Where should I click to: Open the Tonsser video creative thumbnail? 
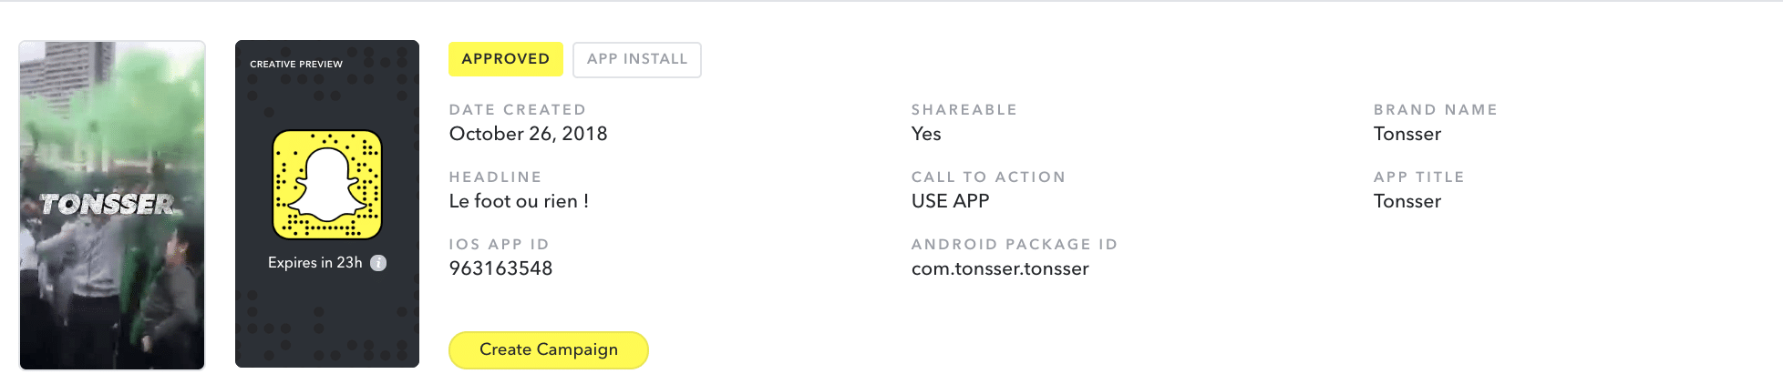pos(112,205)
